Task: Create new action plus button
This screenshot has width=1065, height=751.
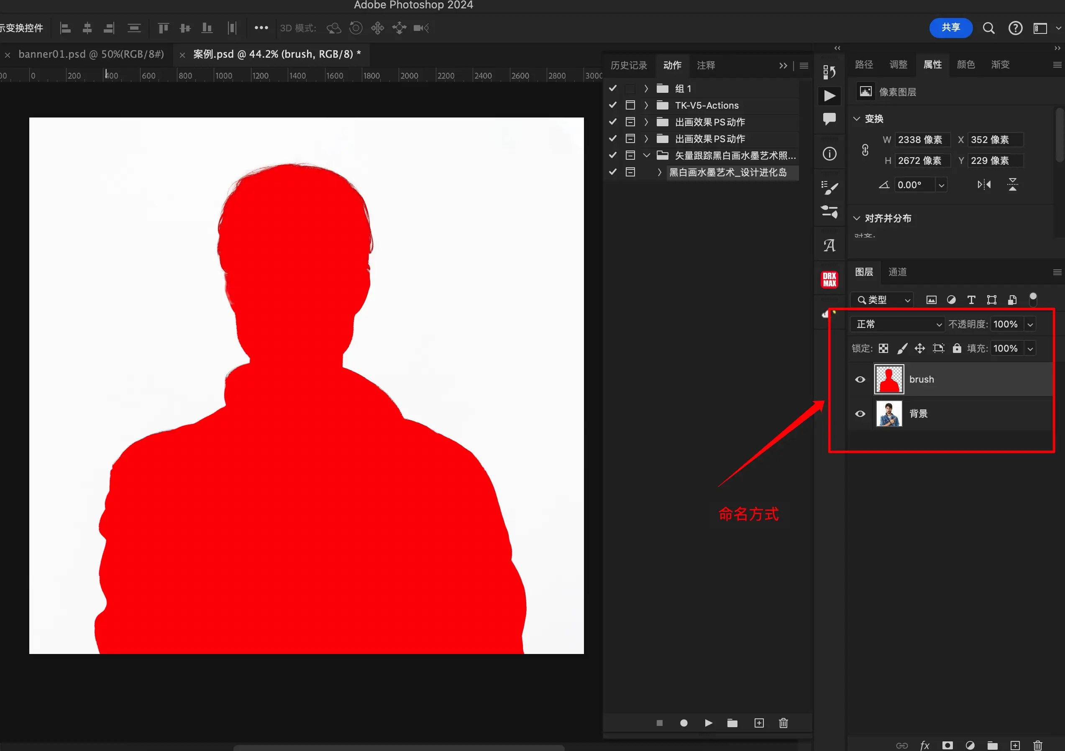Action: pos(759,723)
